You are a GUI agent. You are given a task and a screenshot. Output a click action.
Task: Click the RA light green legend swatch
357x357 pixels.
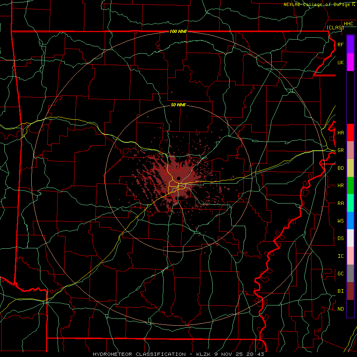click(350, 203)
